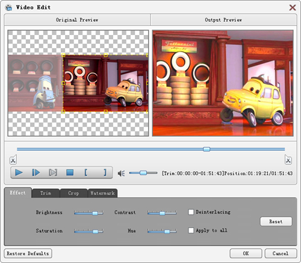The image size is (301, 263).
Task: Click the left-middle crop handle
Action: tap(63, 83)
